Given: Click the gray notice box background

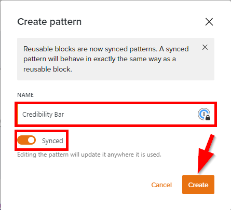Looking at the screenshot, I should pyautogui.click(x=116, y=77).
